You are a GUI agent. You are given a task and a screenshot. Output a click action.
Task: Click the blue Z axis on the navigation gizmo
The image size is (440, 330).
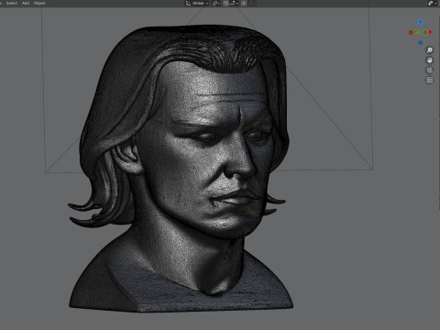tap(421, 22)
